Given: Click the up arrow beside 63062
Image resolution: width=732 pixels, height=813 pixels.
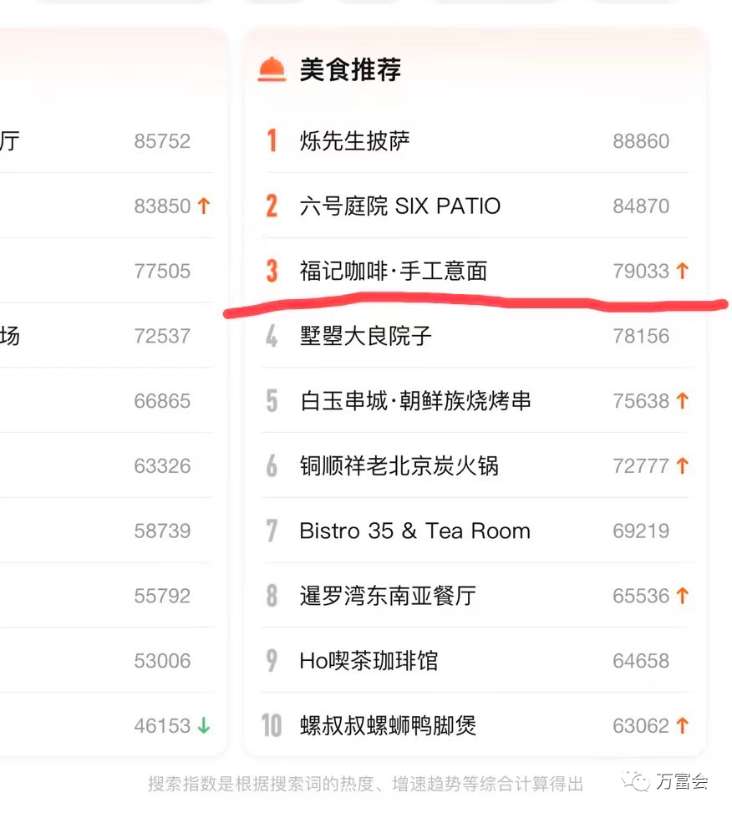Looking at the screenshot, I should (x=682, y=725).
